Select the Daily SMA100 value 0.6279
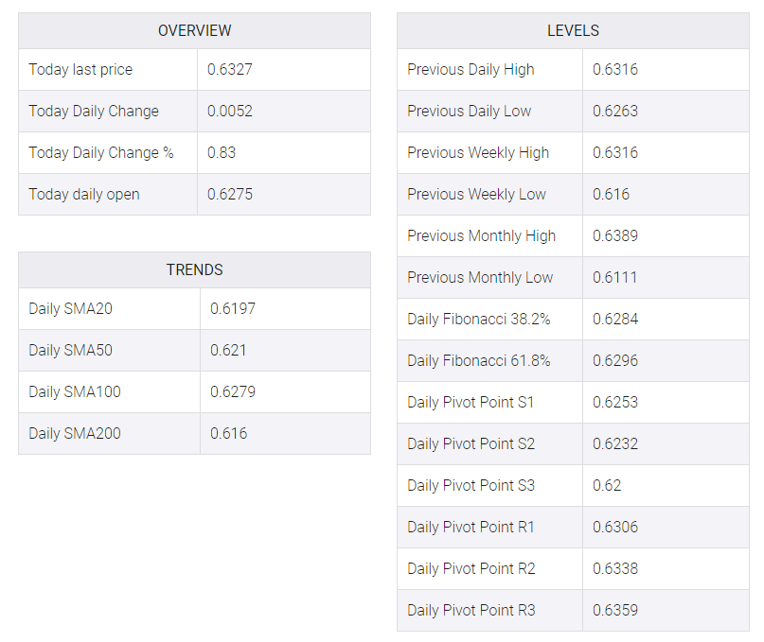The image size is (764, 642). pyautogui.click(x=233, y=391)
